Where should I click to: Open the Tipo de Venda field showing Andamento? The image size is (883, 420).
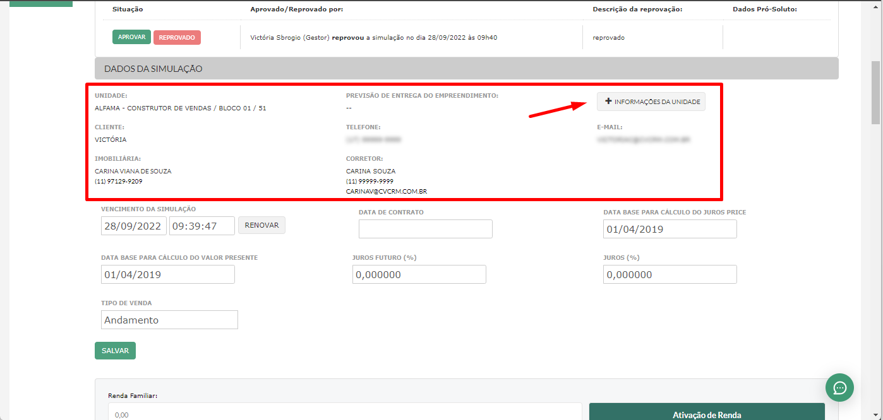[169, 320]
